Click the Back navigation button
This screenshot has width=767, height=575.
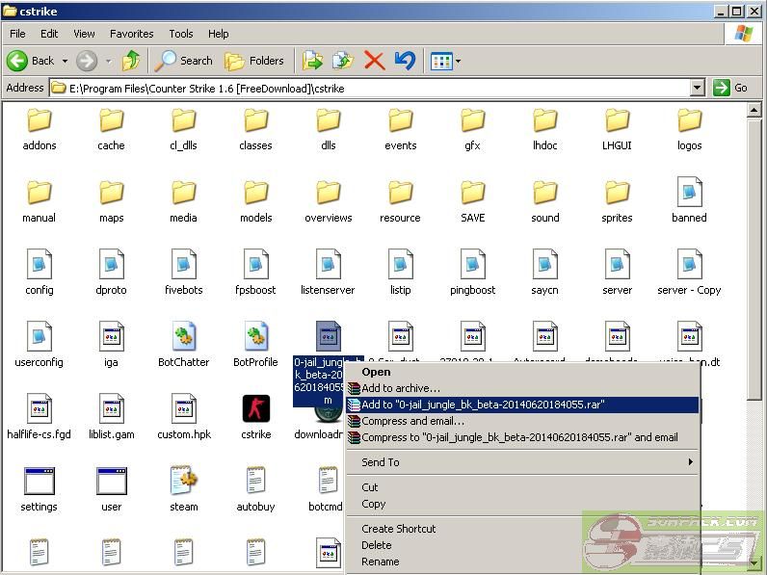(x=31, y=61)
